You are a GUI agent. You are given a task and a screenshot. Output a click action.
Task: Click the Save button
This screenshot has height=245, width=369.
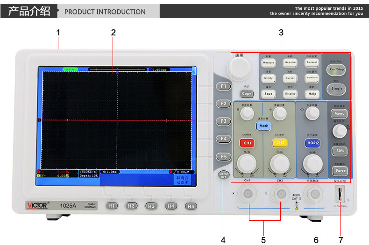click(x=269, y=94)
